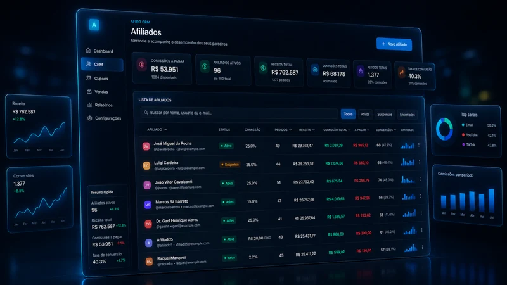Click the Comissões a Pagar card icon
The image size is (507, 285).
tap(141, 65)
